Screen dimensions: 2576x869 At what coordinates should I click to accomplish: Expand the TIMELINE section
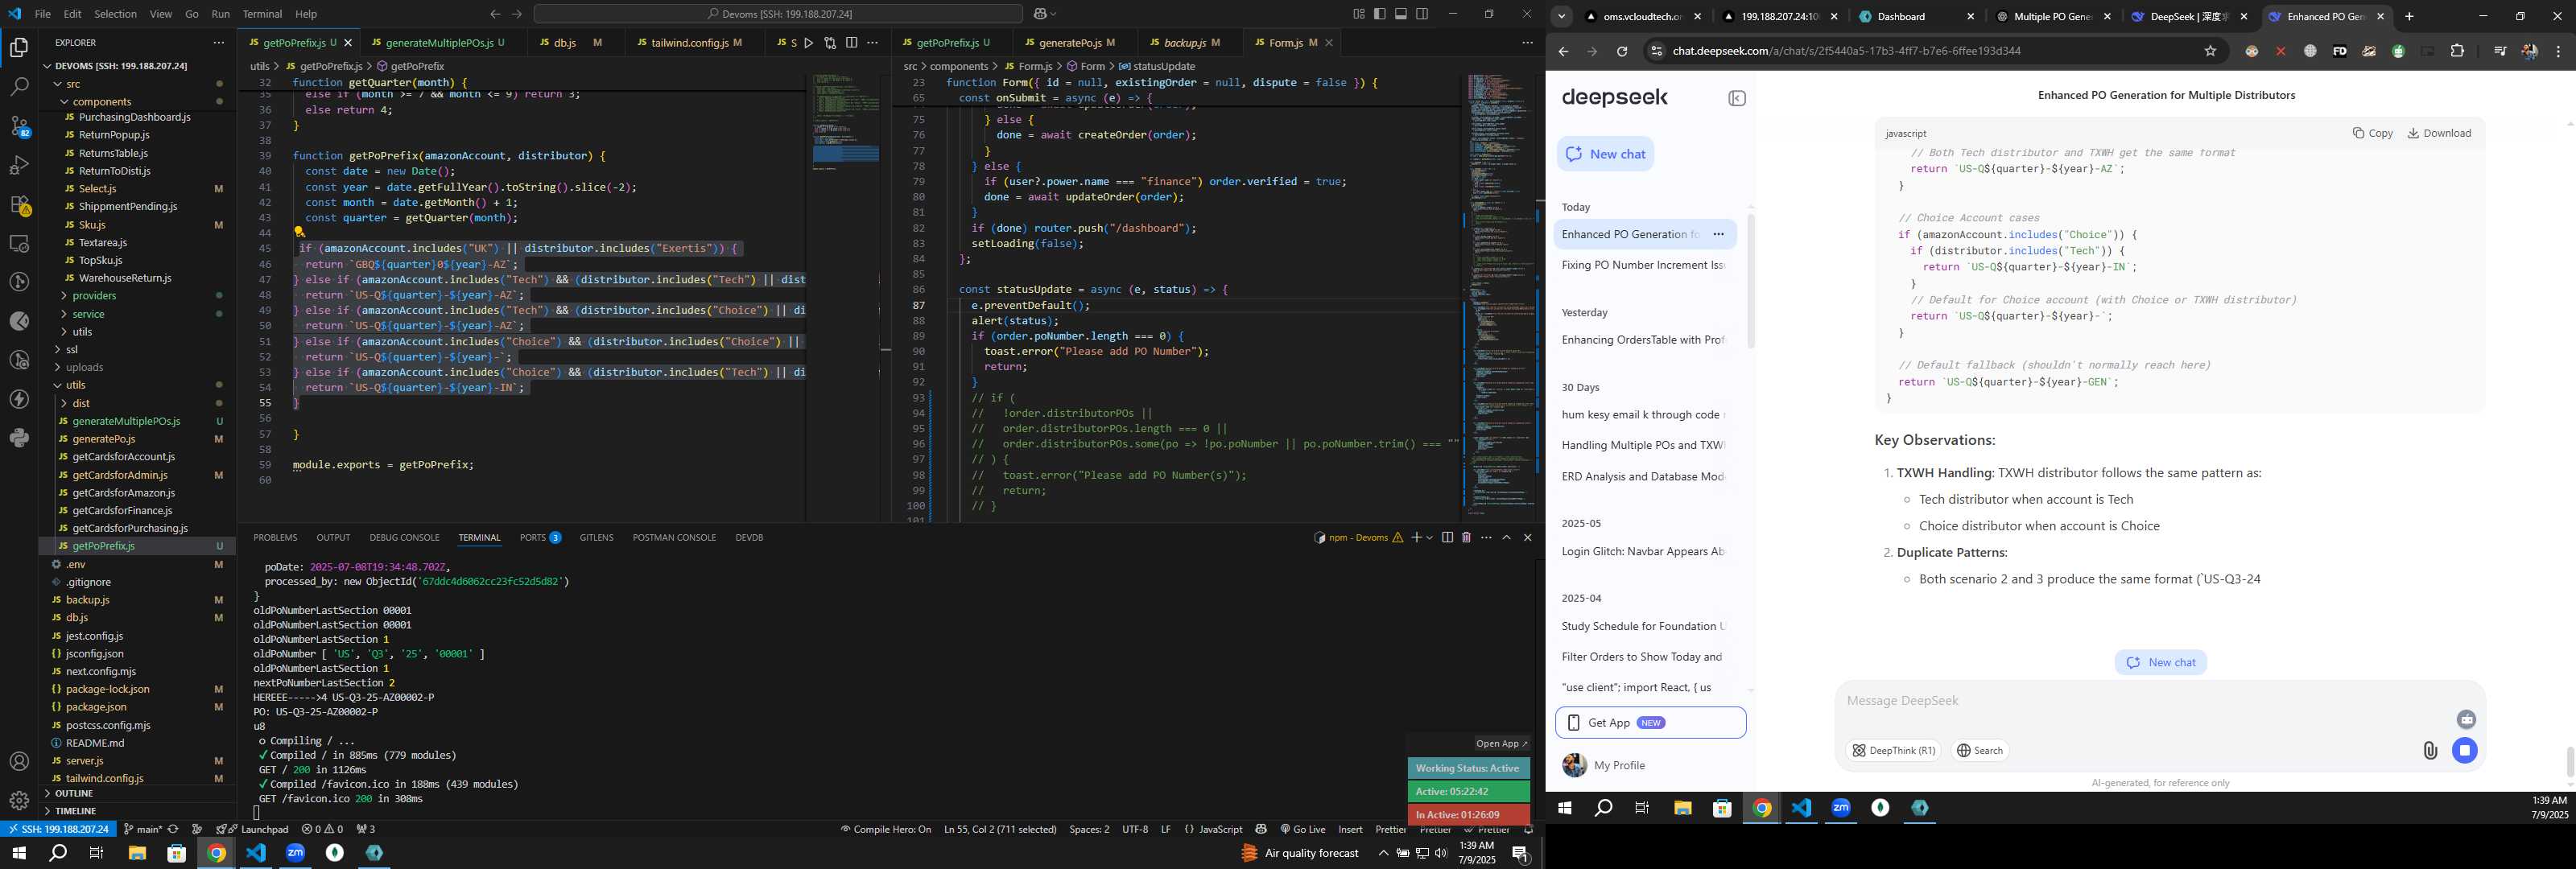(76, 811)
